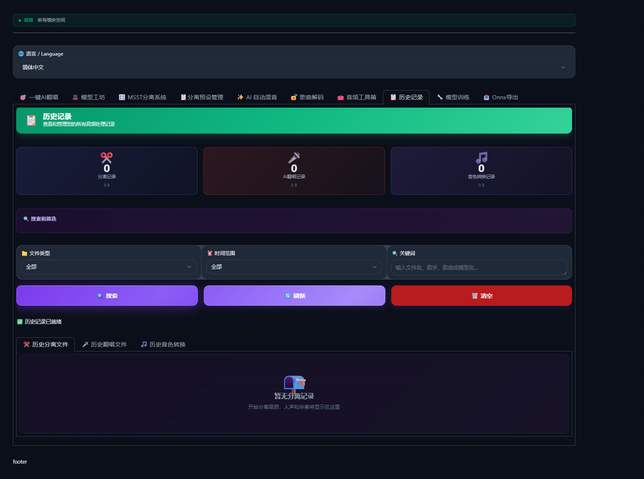Click the magnifier icon next to 搜索和筛选
The height and width of the screenshot is (479, 644).
click(26, 219)
